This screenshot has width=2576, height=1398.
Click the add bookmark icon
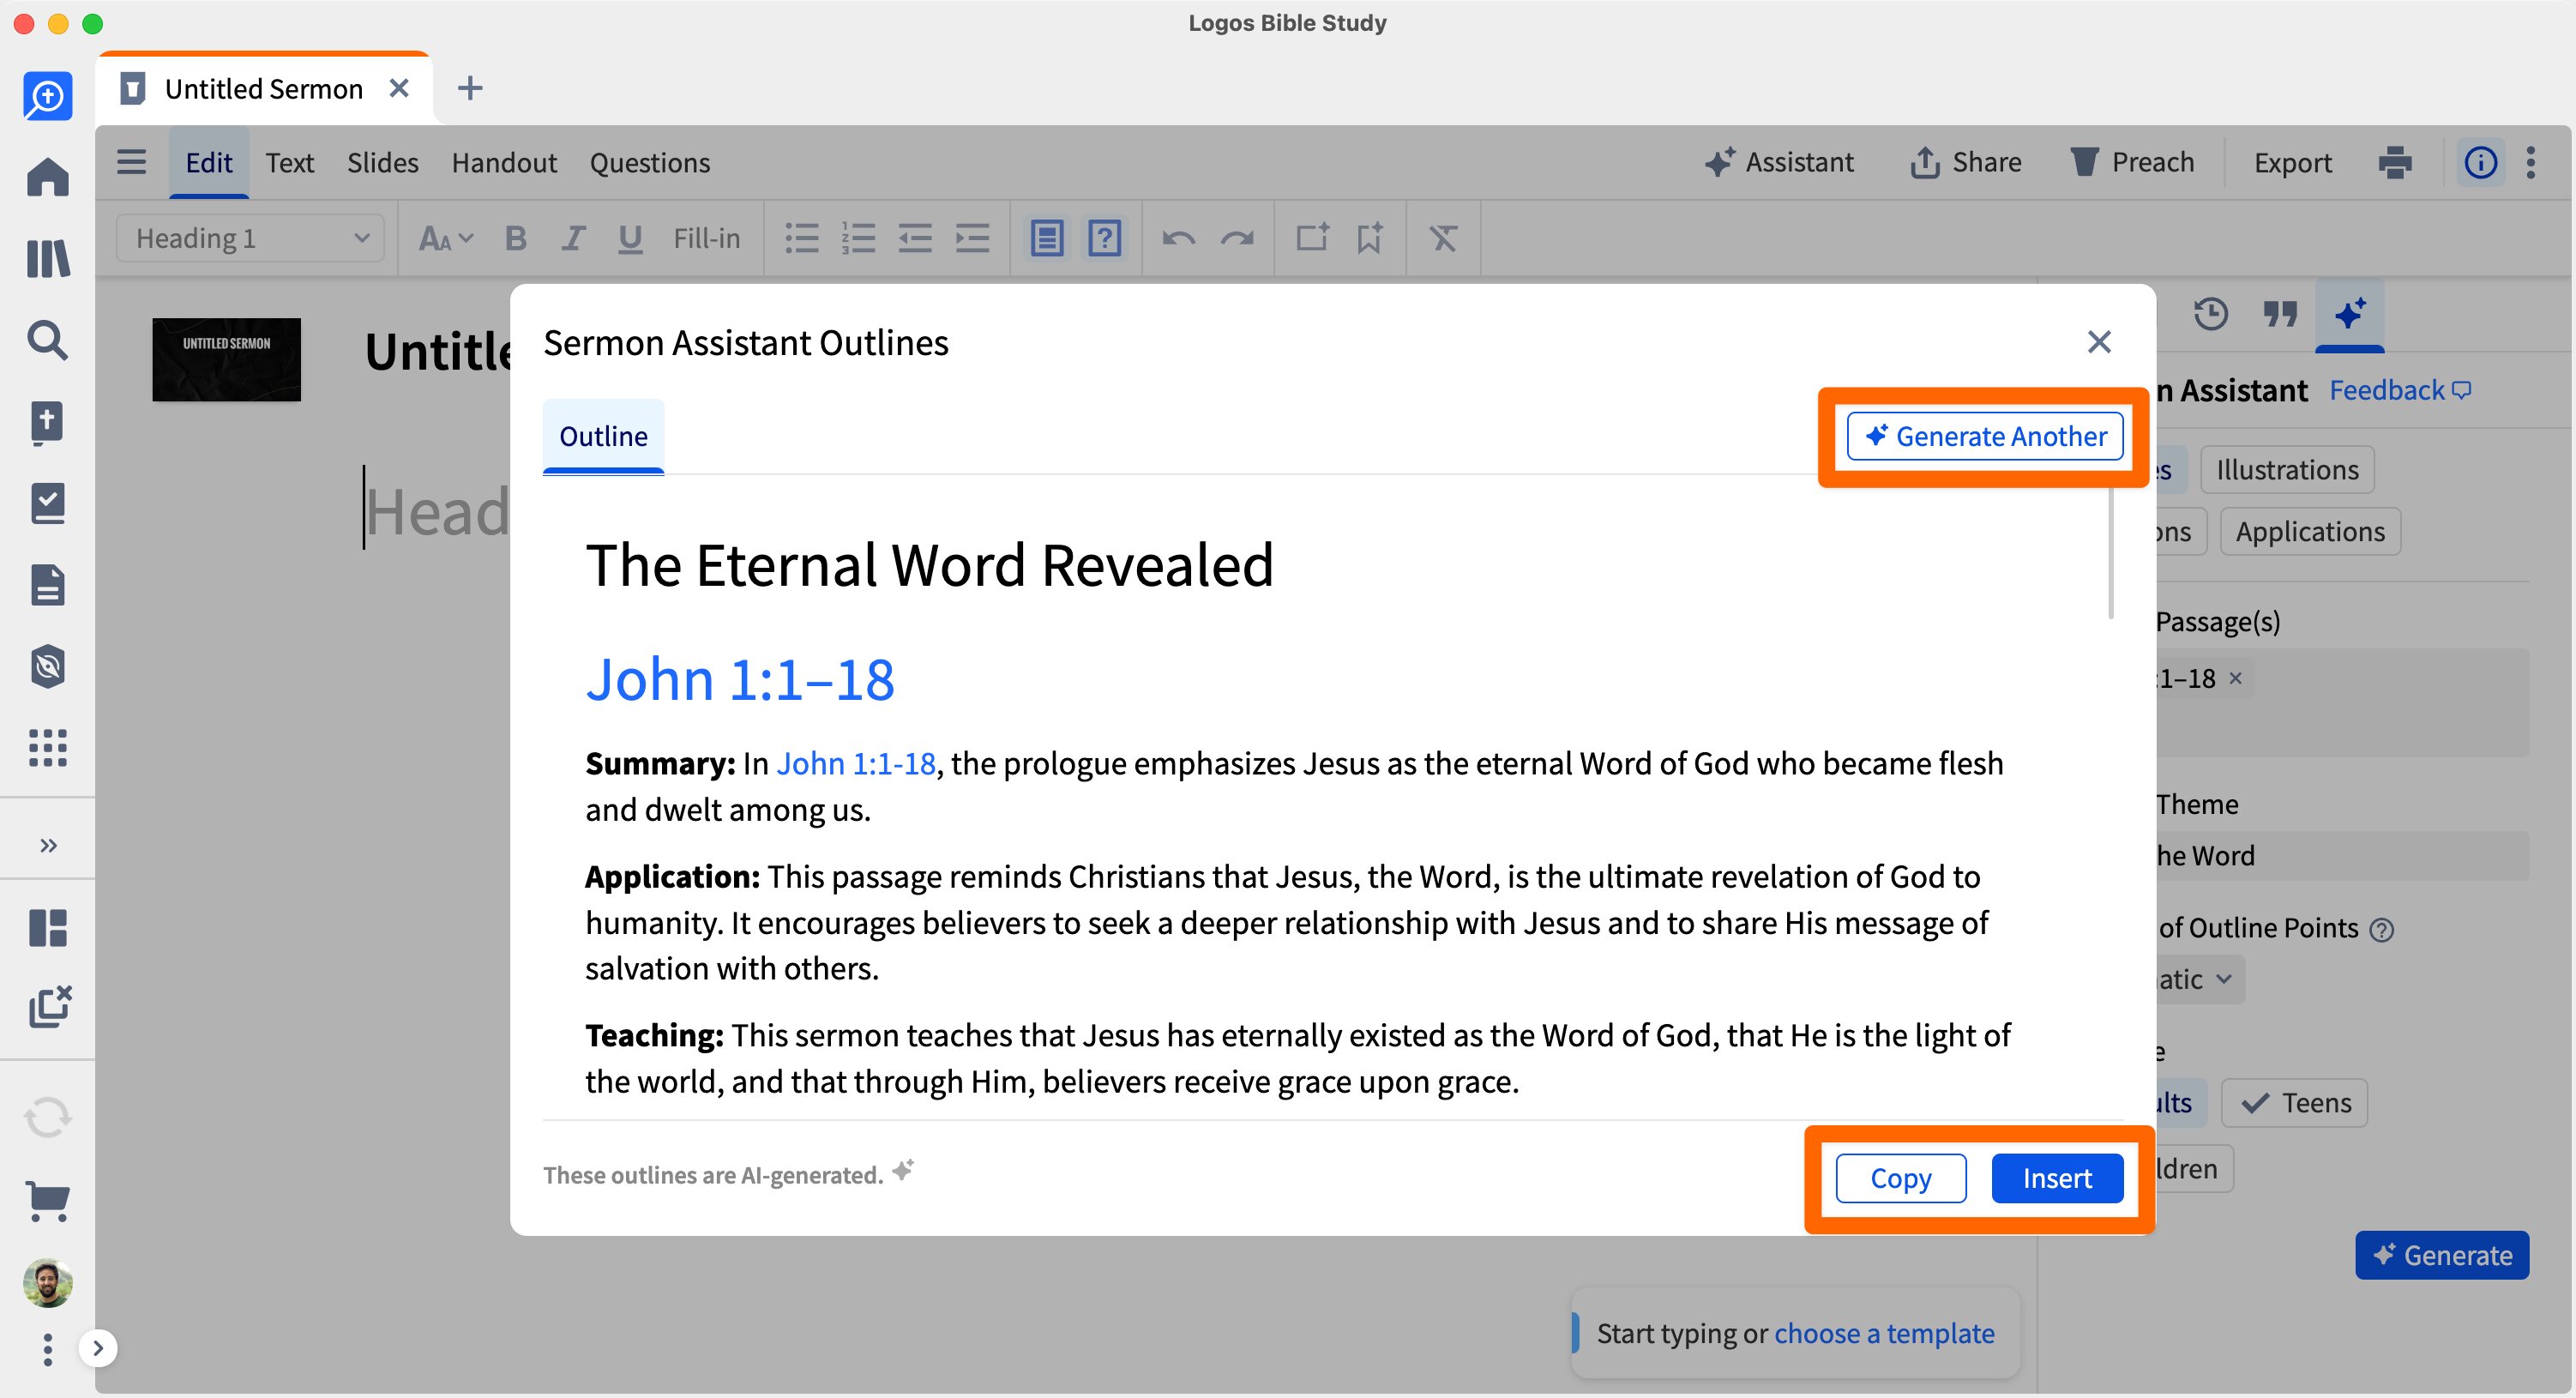point(1369,238)
